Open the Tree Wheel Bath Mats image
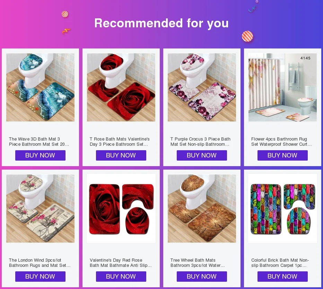The image size is (323, 289). point(202,208)
